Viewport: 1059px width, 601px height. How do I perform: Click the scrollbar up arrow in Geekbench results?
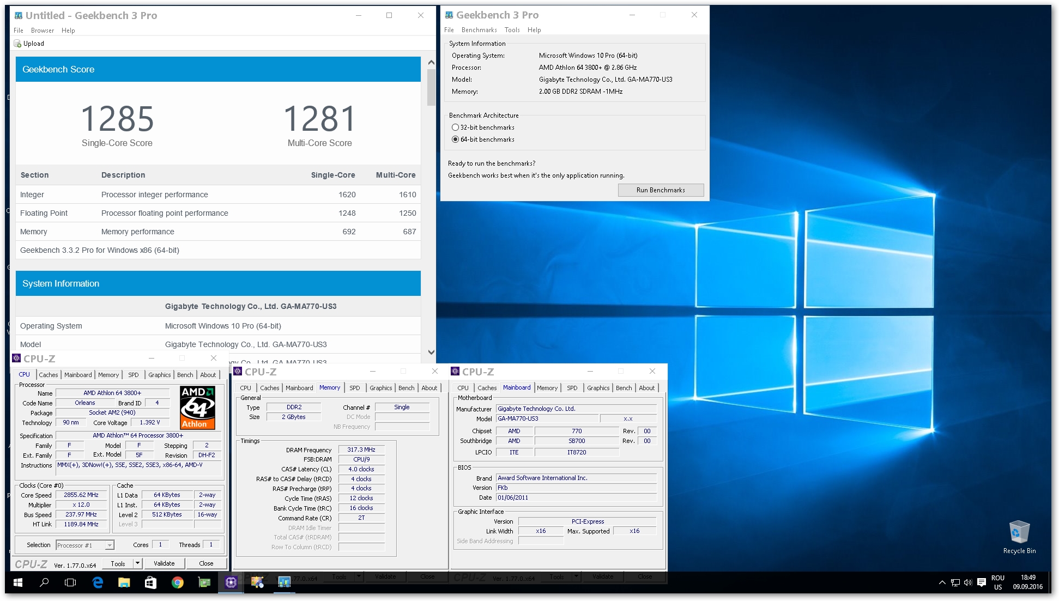[431, 63]
